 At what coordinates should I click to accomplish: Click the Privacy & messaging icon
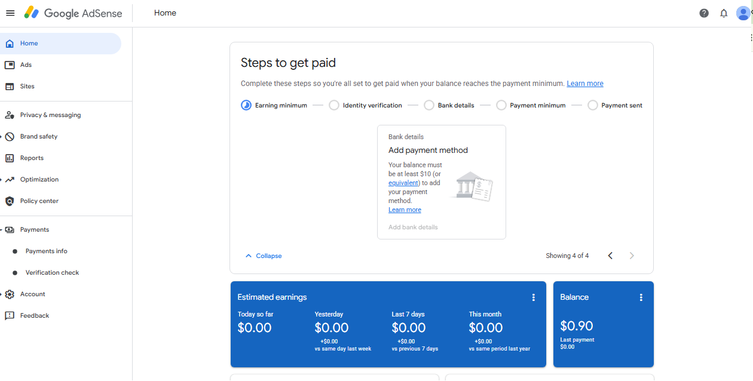(10, 115)
